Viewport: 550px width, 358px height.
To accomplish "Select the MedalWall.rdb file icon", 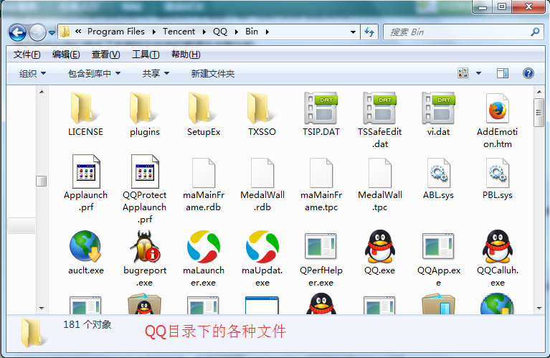I will tap(262, 173).
